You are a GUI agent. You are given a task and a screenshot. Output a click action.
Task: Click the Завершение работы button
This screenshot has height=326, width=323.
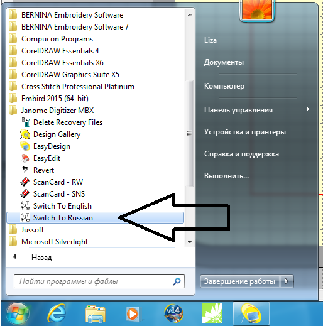(x=240, y=281)
